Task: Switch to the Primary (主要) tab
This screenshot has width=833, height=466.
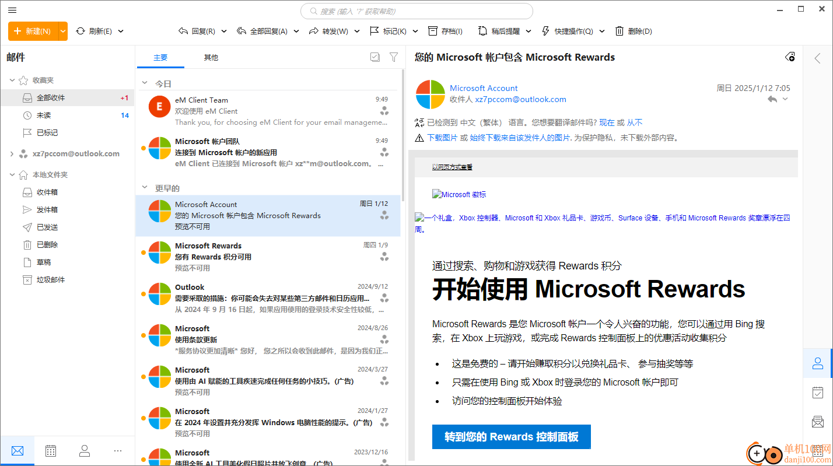Action: (x=160, y=58)
